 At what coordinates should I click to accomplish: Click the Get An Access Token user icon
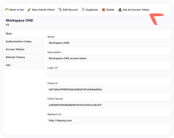coord(120,10)
